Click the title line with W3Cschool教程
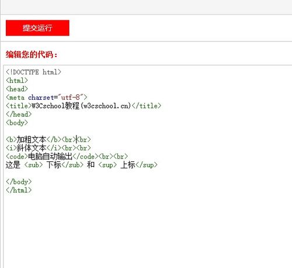The width and height of the screenshot is (292, 268). [x=84, y=106]
